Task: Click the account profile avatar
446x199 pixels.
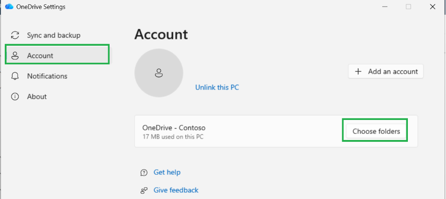Action: pos(159,73)
